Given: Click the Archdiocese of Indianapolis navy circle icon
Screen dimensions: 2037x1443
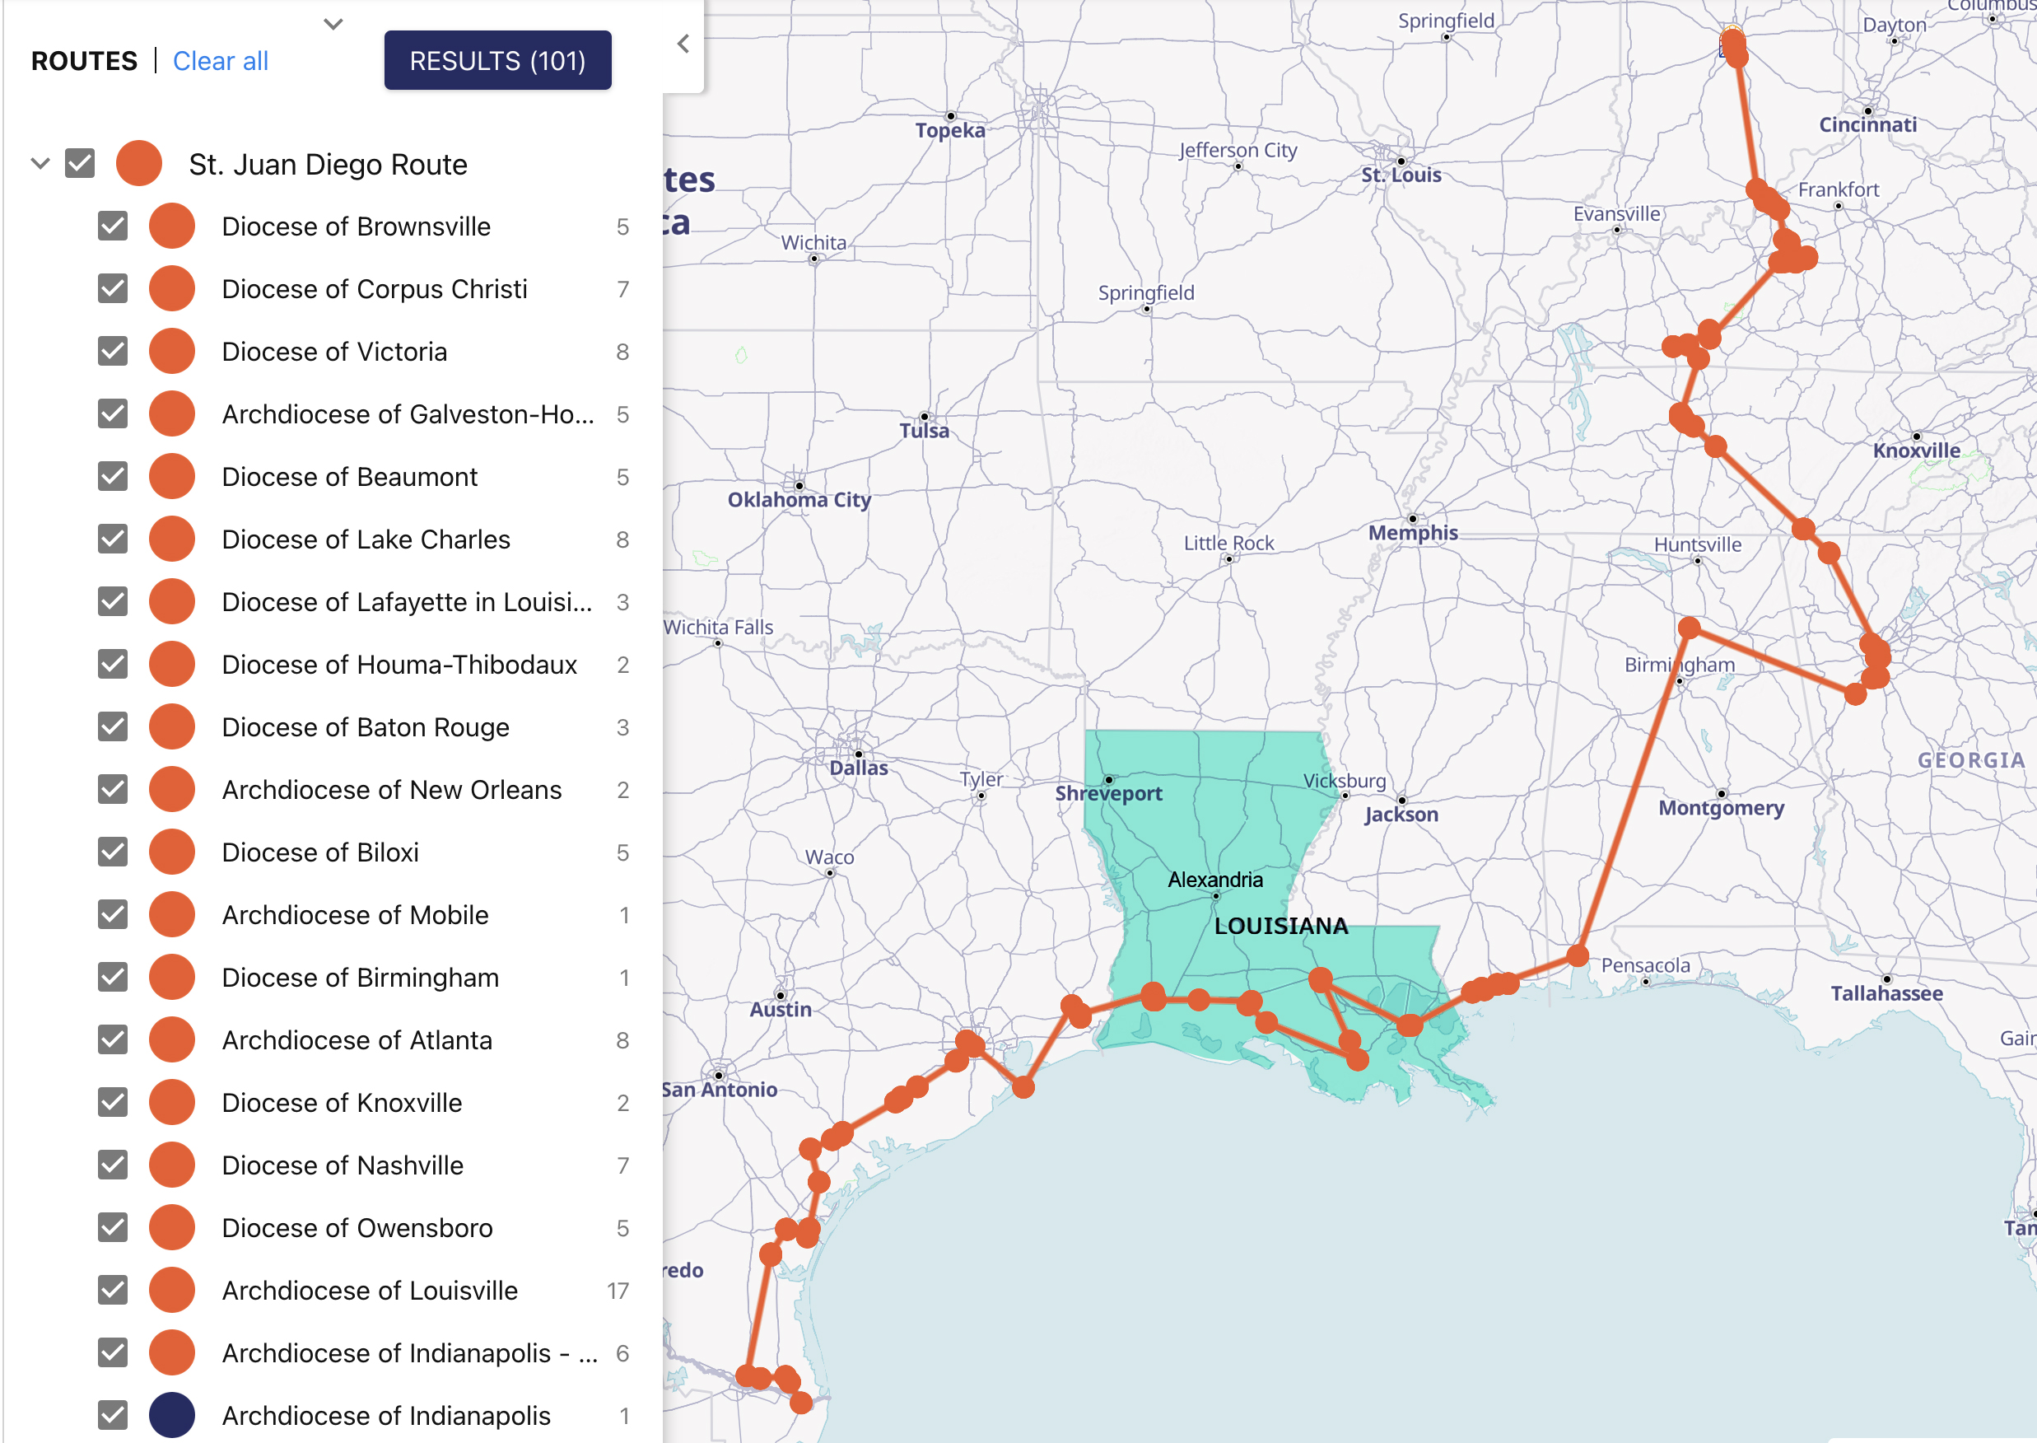Looking at the screenshot, I should click(171, 1414).
